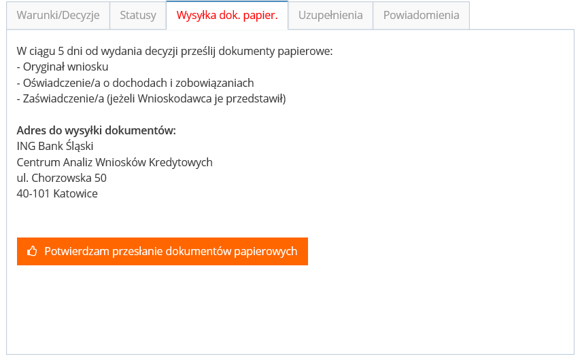Open the Powiadomienia tab
The width and height of the screenshot is (580, 361).
421,15
